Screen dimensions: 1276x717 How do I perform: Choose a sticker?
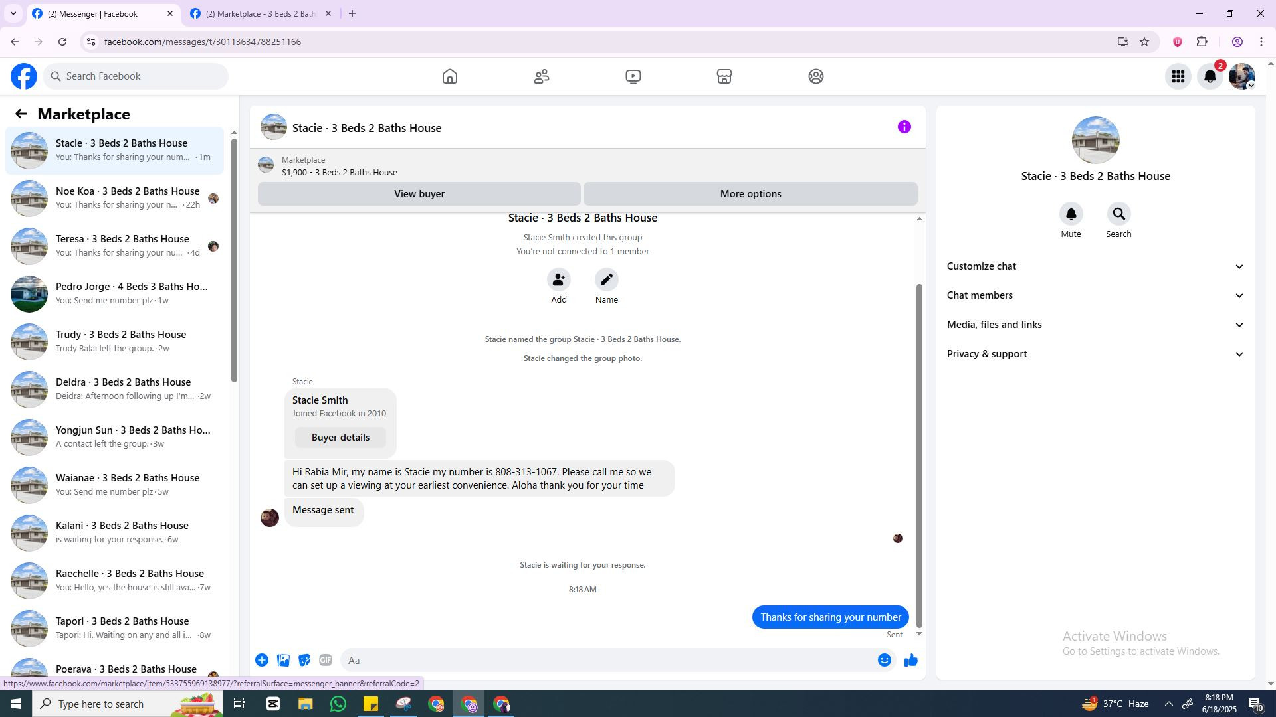pos(304,660)
